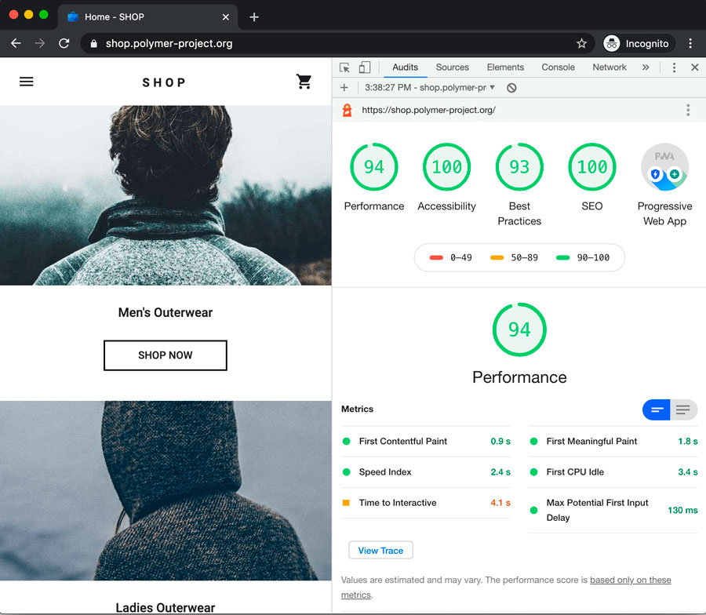The width and height of the screenshot is (706, 615).
Task: Open the Network tab
Action: pyautogui.click(x=609, y=67)
